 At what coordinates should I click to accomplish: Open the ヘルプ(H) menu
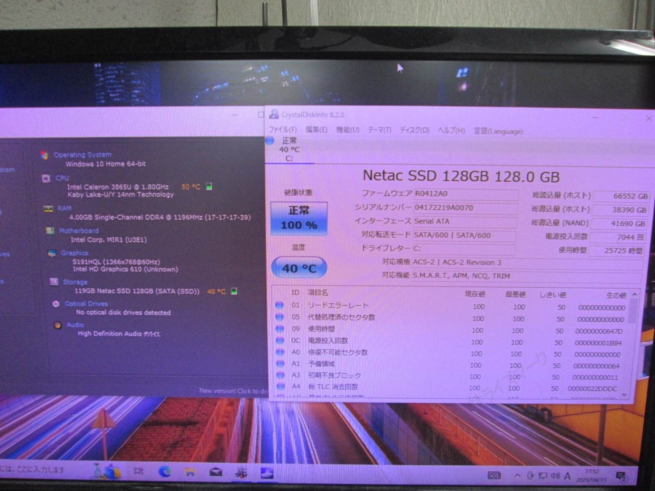451,131
